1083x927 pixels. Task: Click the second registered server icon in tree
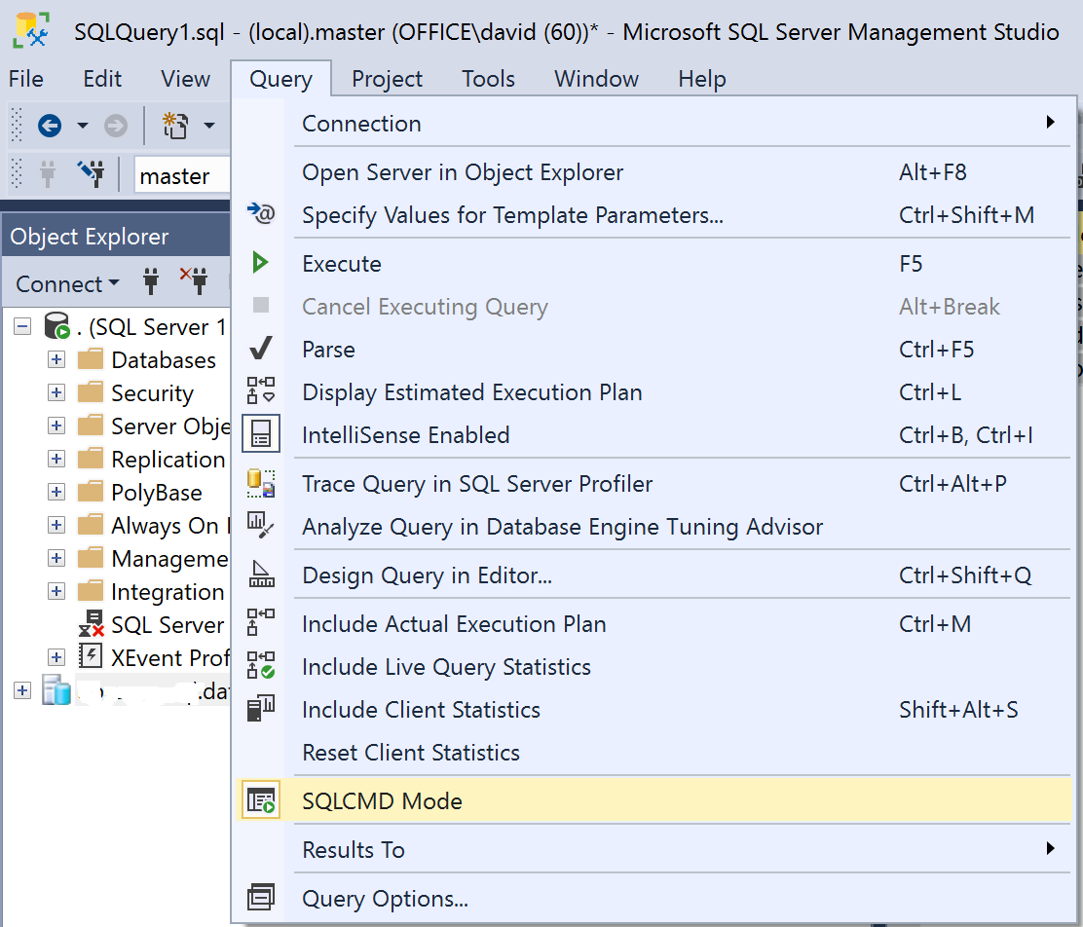56,689
